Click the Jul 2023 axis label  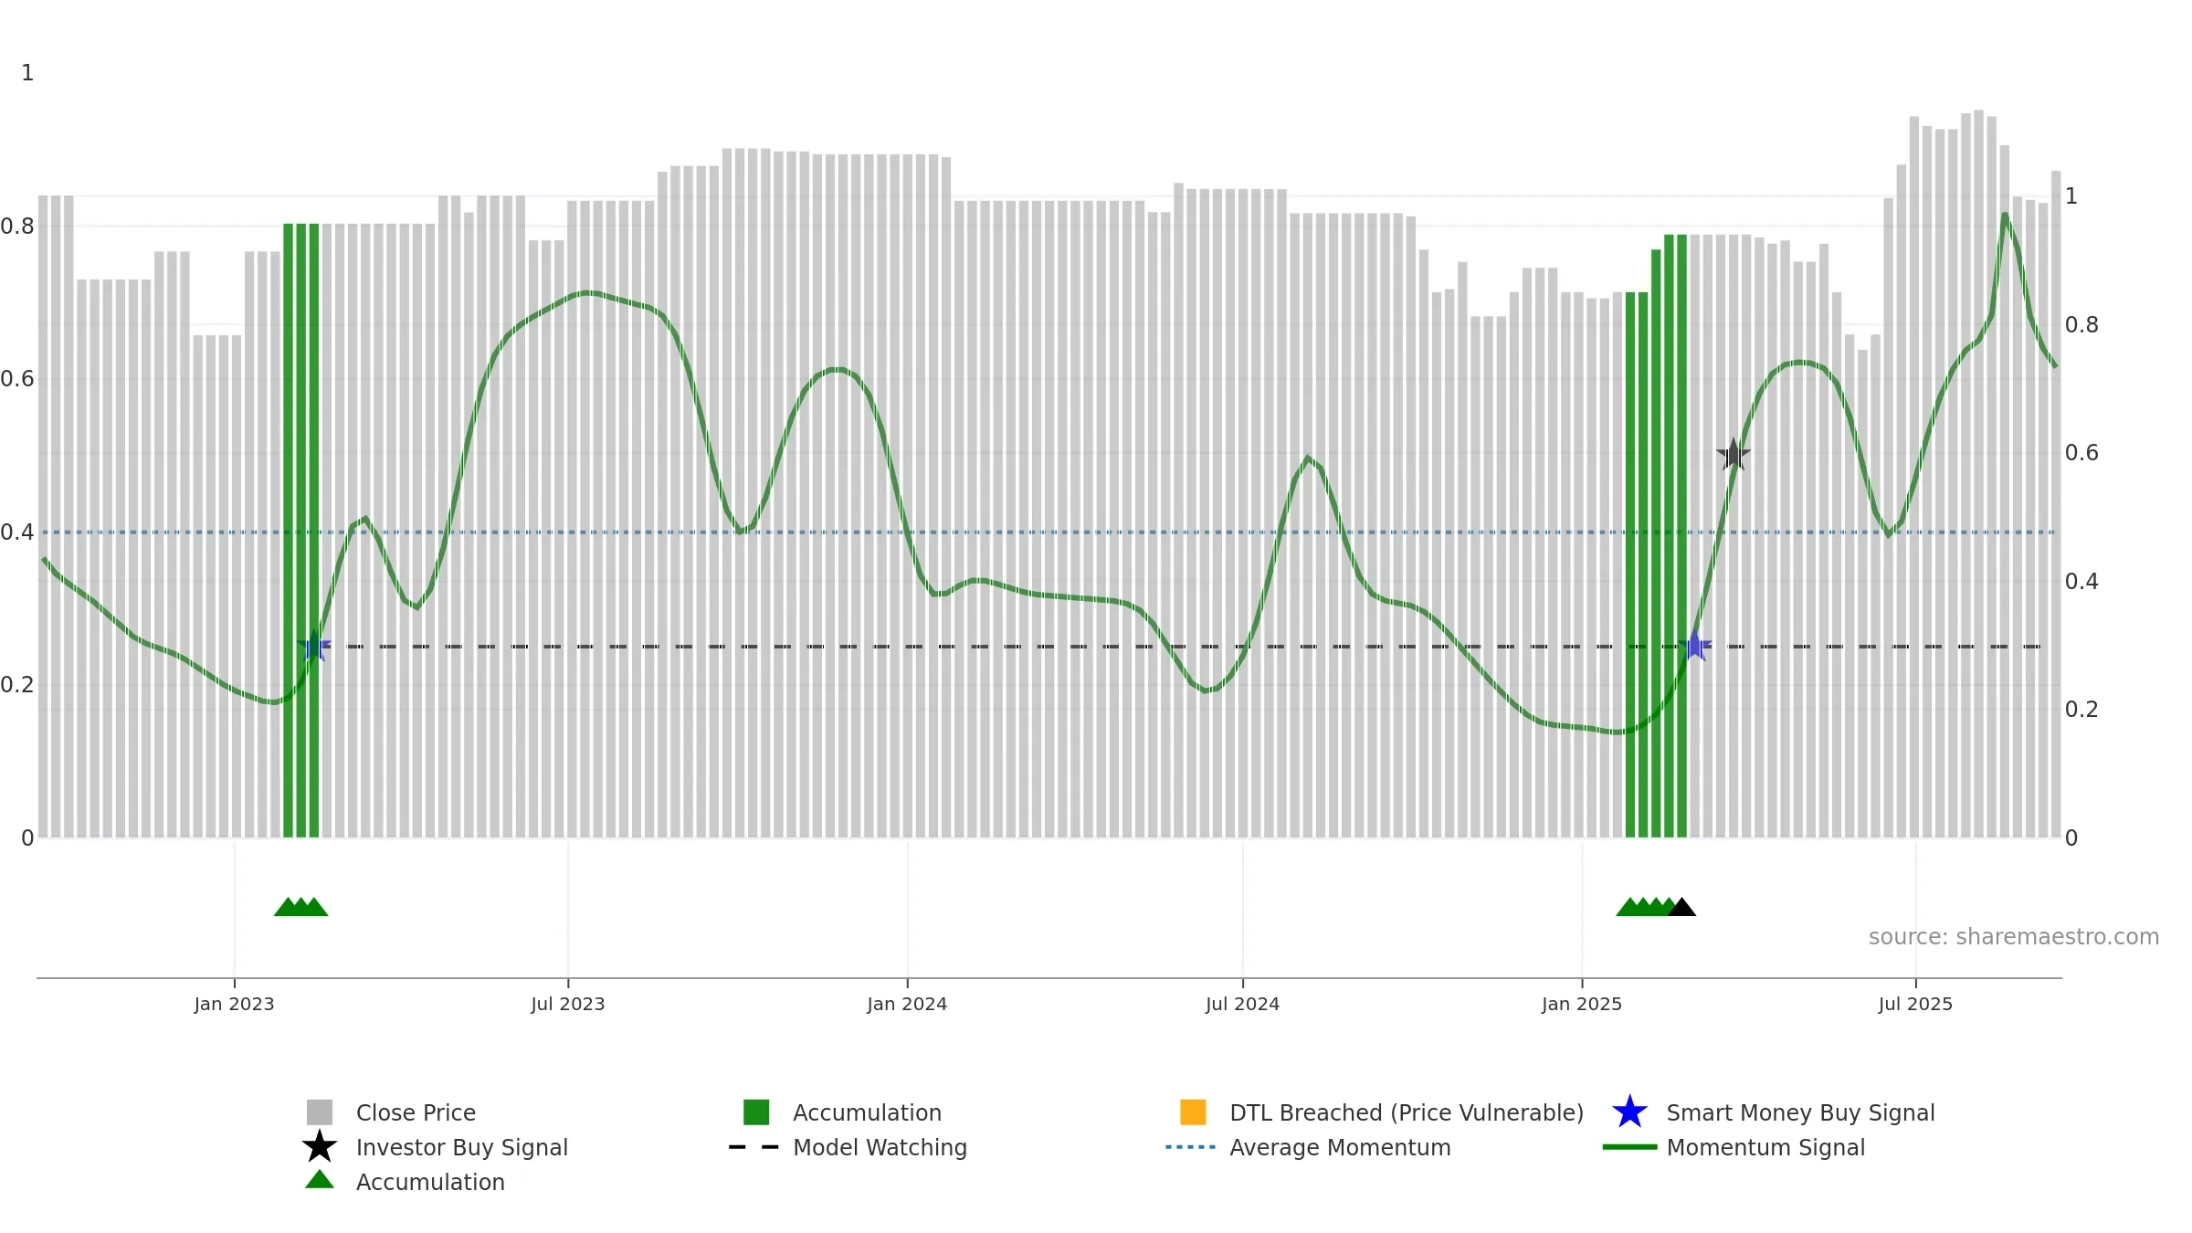click(568, 1005)
